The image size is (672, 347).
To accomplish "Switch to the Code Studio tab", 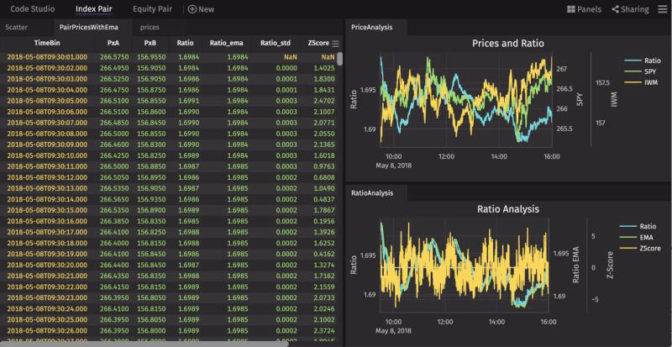I will pos(32,9).
